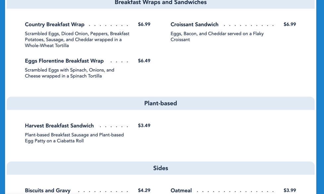
Task: Click the $3.99 Oatmeal price
Action: (290, 190)
